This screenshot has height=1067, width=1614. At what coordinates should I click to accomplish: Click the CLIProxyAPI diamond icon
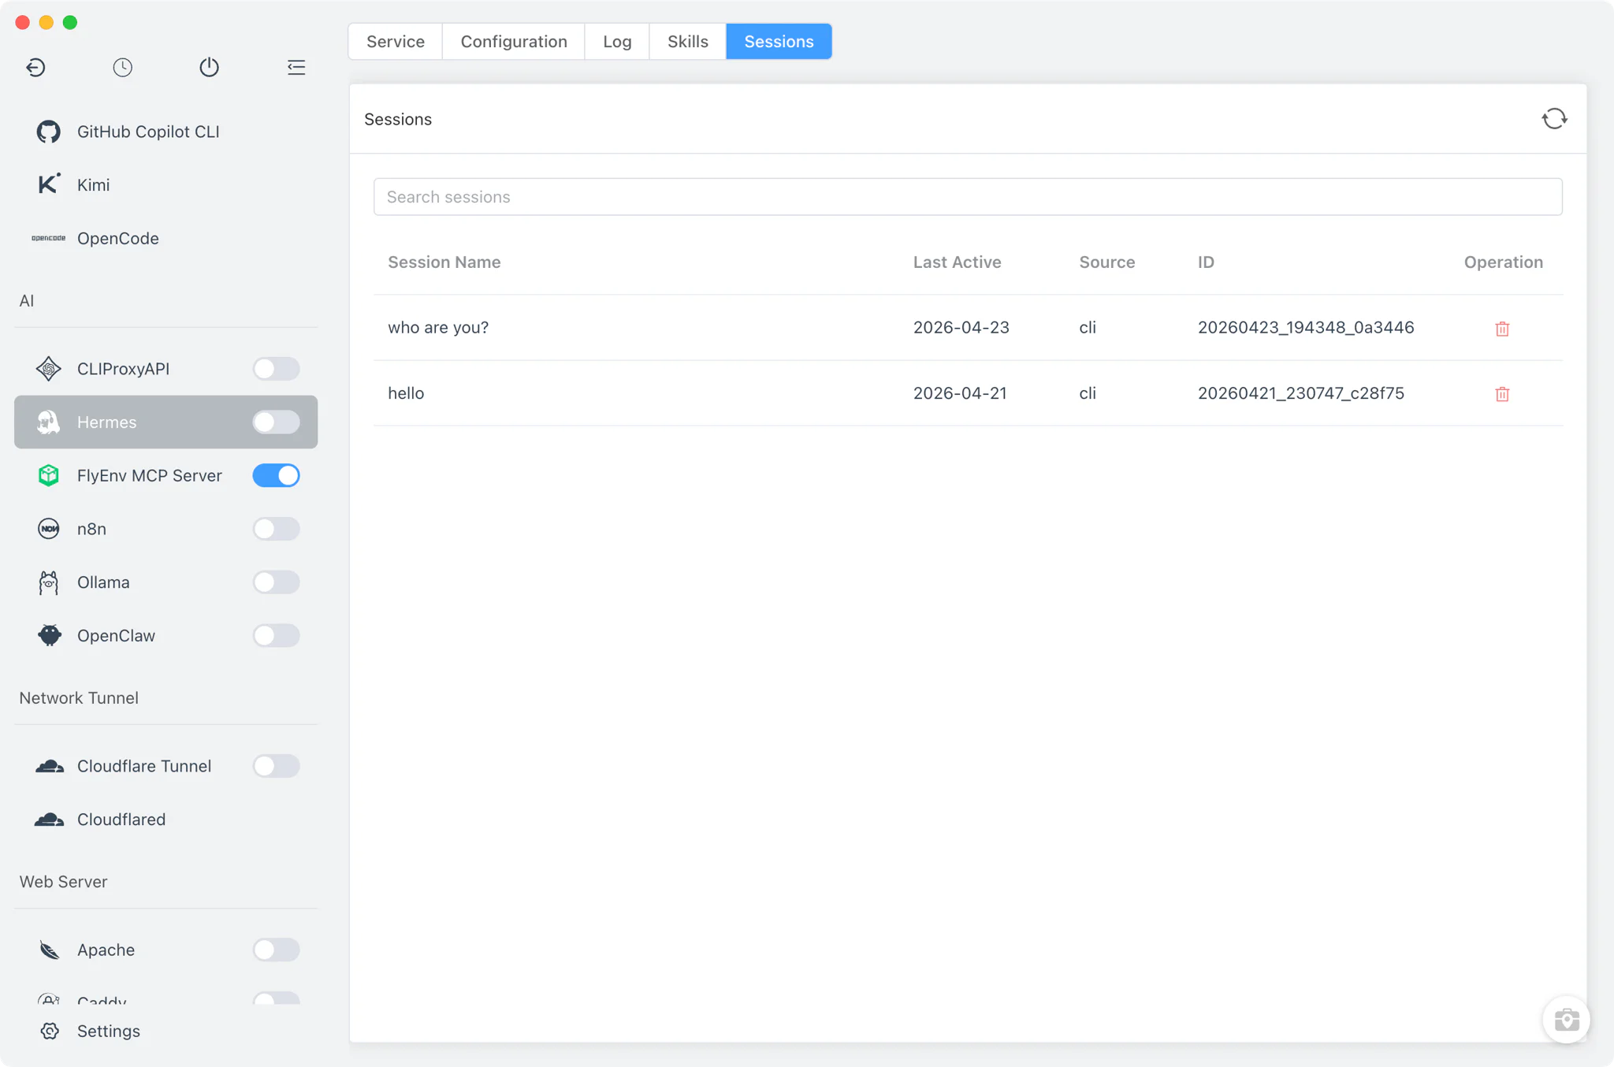click(49, 369)
